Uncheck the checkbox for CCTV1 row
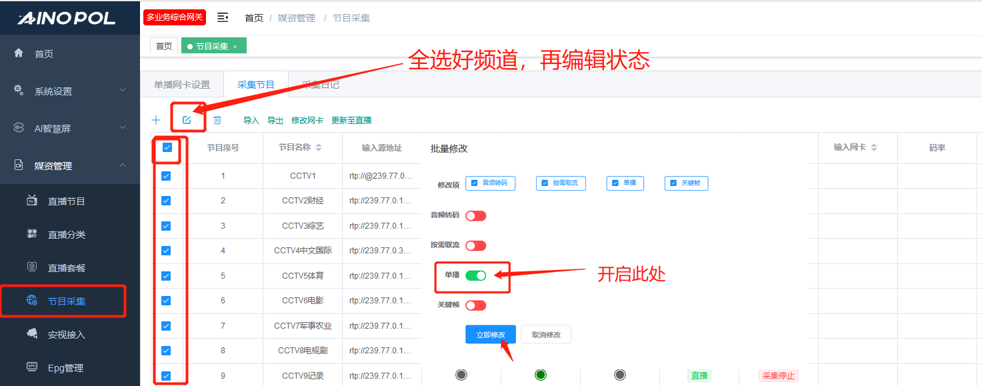The image size is (982, 386). tap(166, 176)
